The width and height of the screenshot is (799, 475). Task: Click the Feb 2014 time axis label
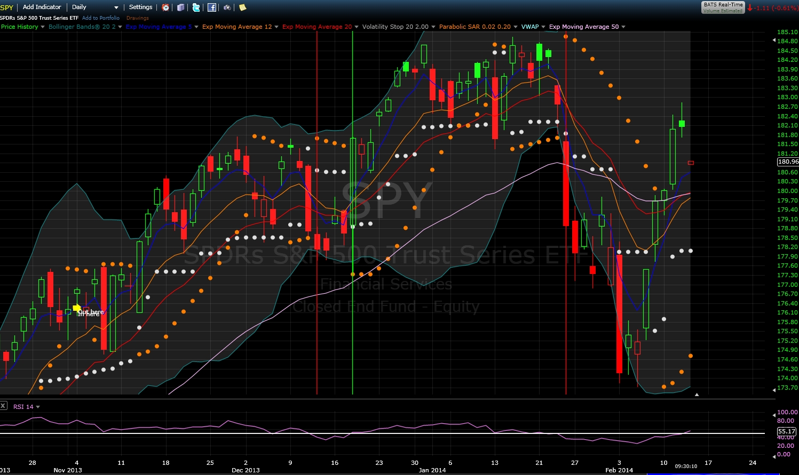pos(619,470)
